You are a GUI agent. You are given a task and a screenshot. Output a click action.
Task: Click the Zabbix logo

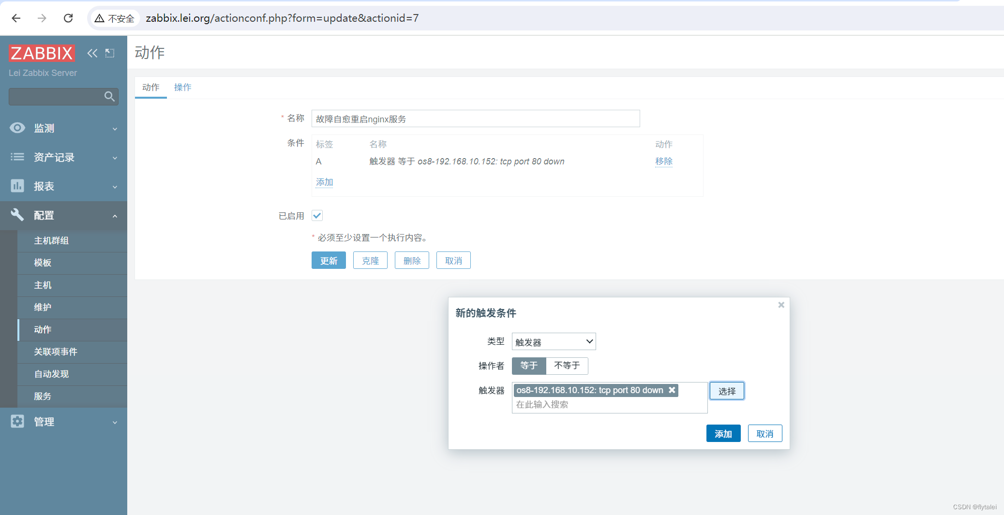point(42,53)
